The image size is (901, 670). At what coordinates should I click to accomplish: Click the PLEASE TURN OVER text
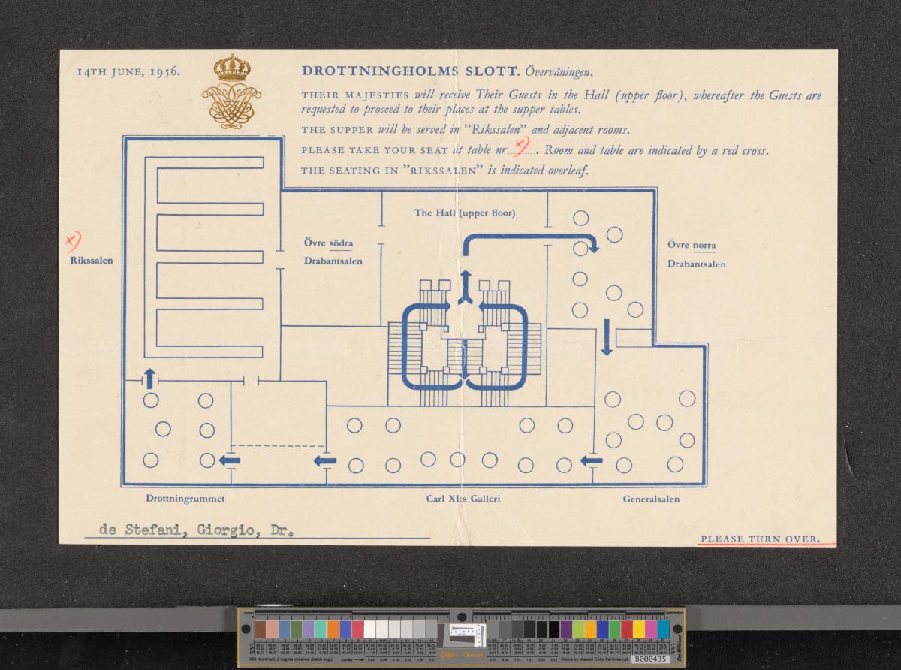758,539
